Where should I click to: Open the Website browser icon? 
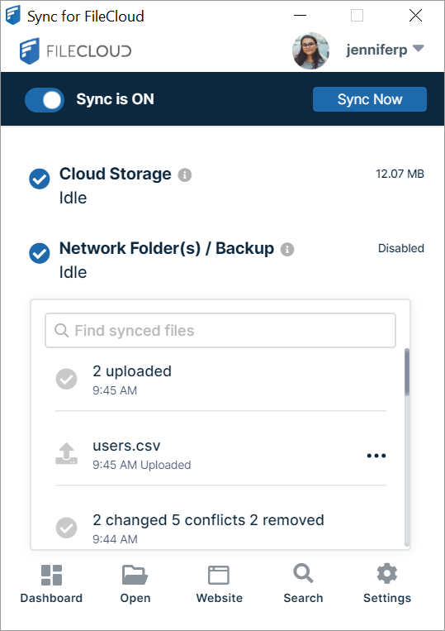click(x=219, y=575)
